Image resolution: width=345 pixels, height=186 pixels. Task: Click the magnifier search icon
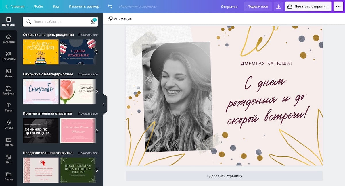(29, 21)
